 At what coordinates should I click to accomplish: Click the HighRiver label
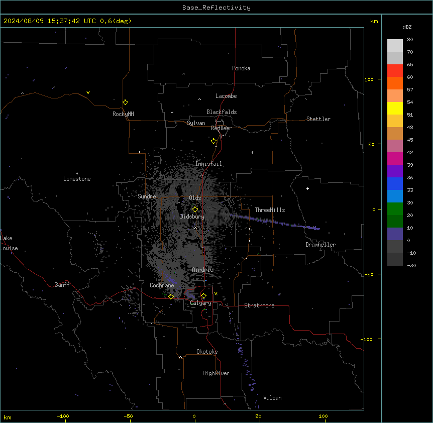(x=216, y=373)
